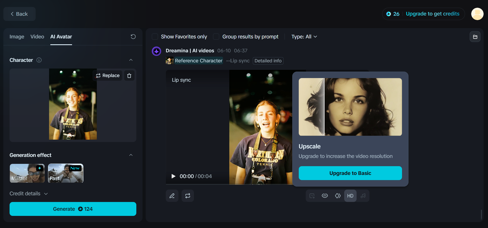Click the reset settings circular arrow icon

[x=133, y=37]
